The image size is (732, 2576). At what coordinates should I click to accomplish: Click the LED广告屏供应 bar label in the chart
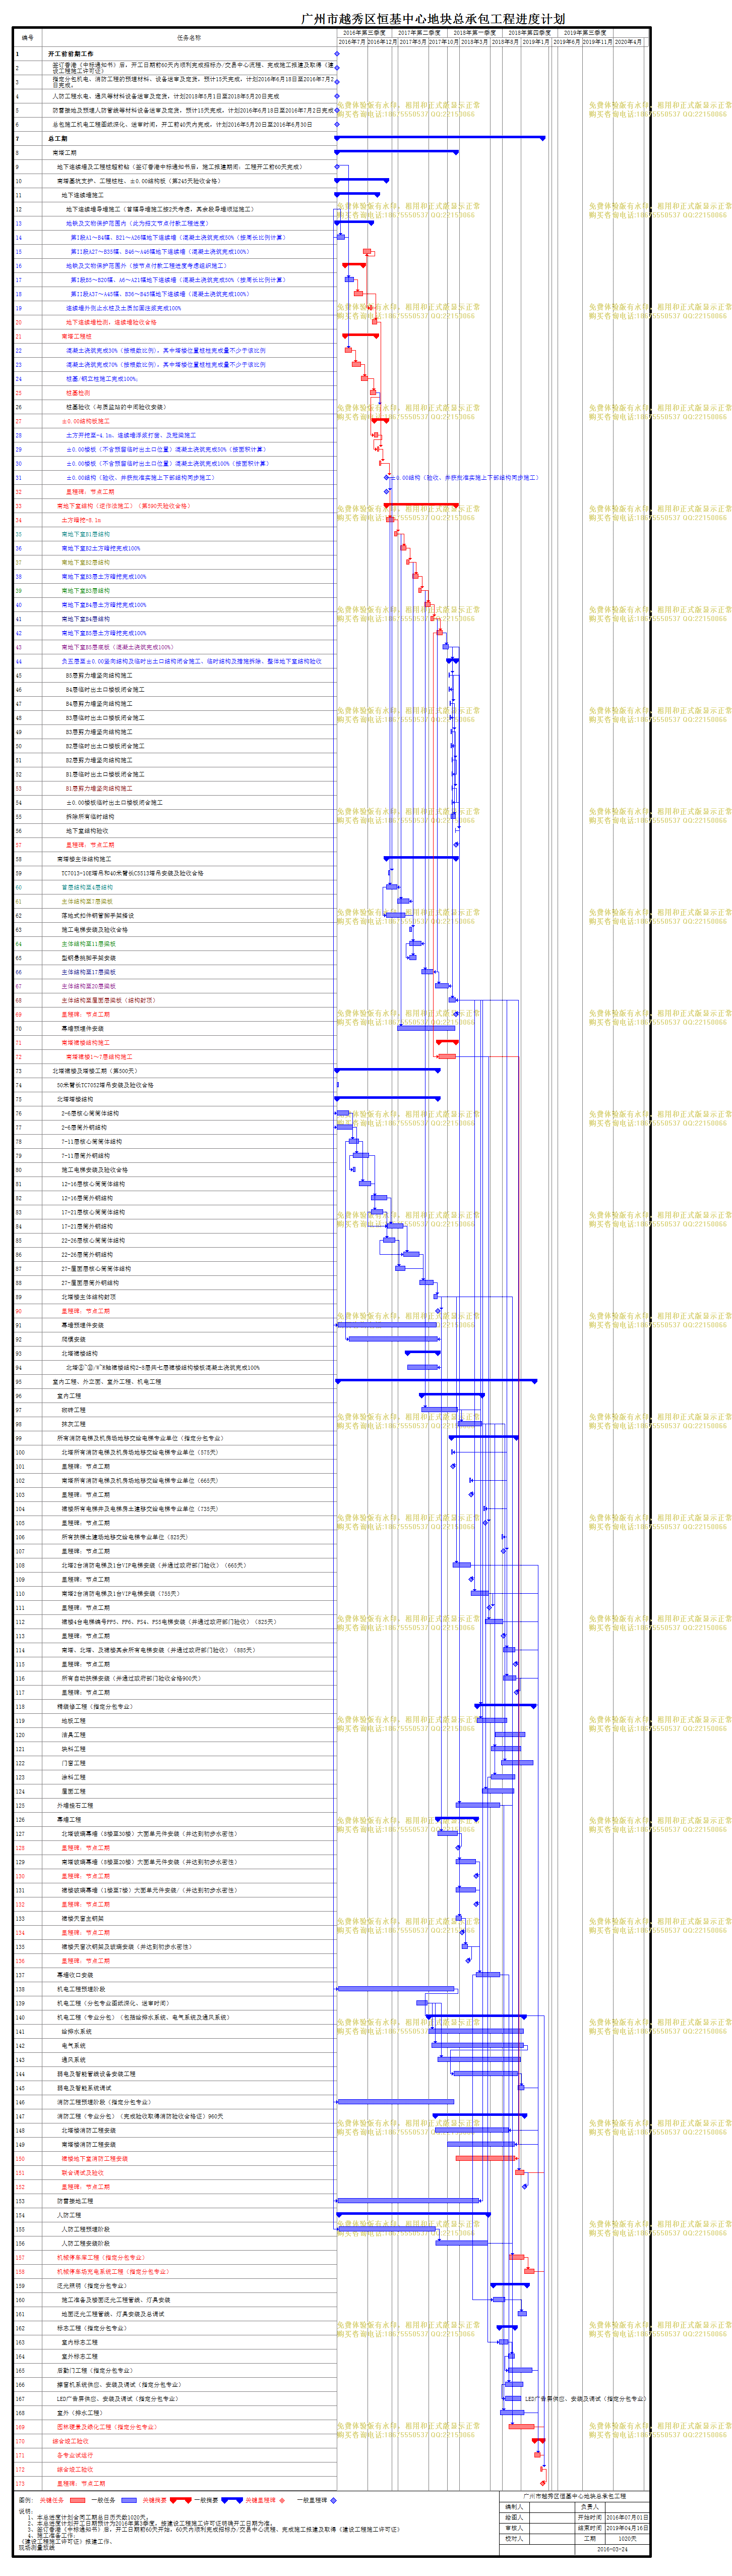(585, 2398)
